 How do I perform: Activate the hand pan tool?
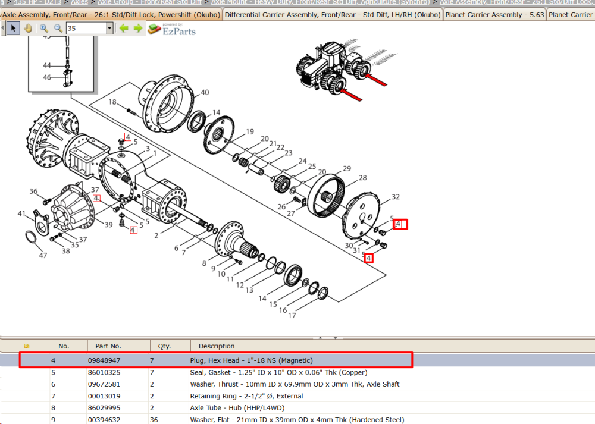28,28
